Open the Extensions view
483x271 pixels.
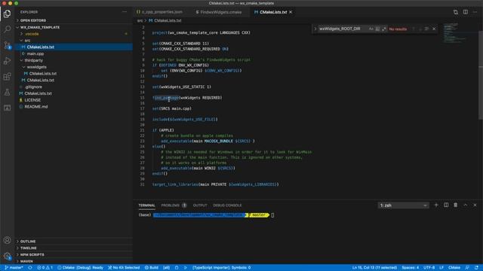7,76
